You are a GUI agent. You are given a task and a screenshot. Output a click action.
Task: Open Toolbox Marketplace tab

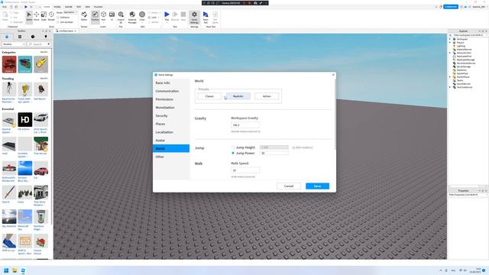click(x=7, y=37)
